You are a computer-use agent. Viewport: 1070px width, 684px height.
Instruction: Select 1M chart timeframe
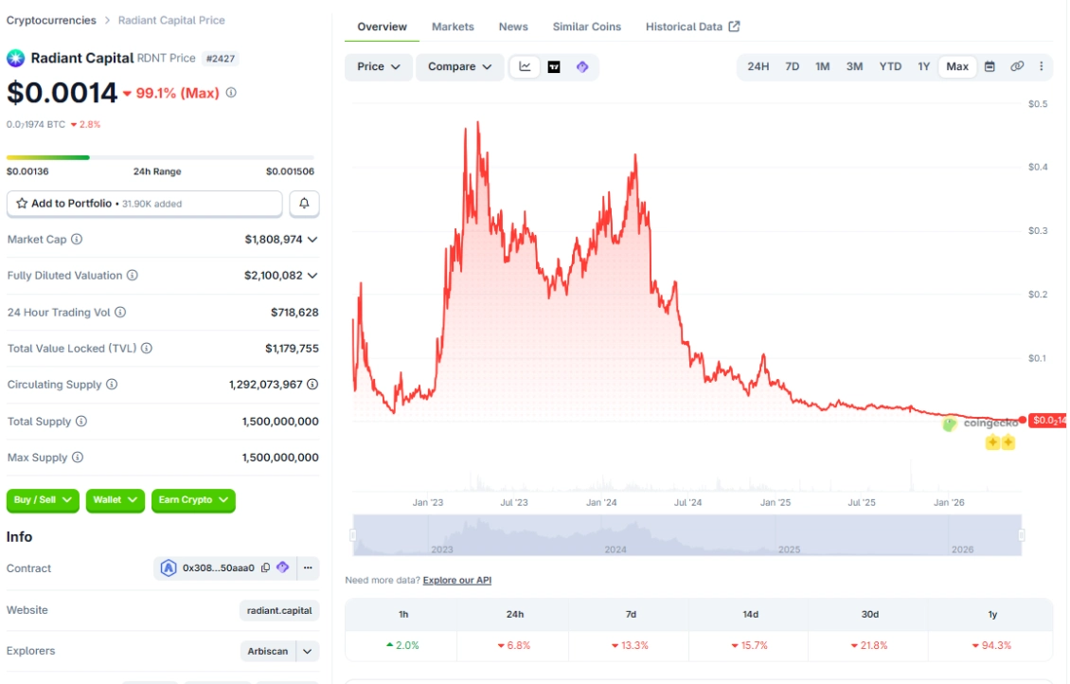[x=822, y=66]
